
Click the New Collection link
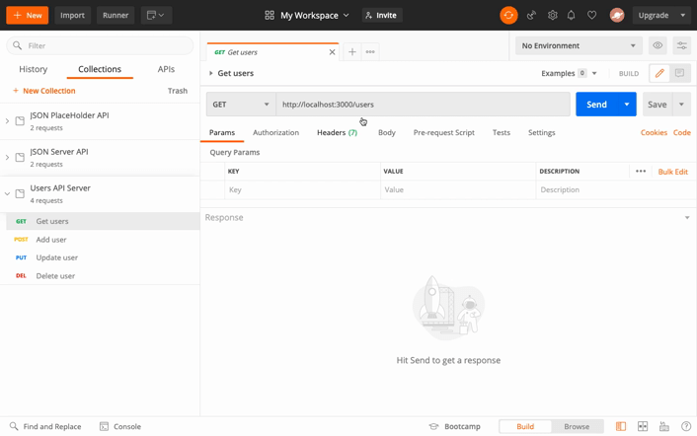coord(44,91)
